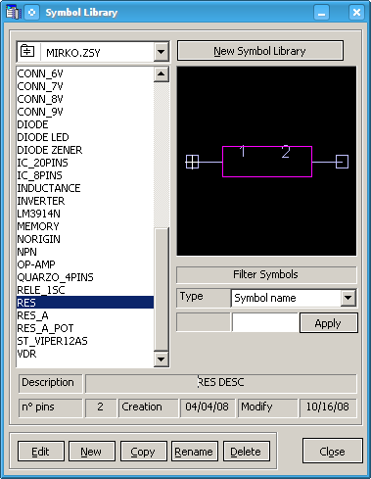This screenshot has width=371, height=479.
Task: Click the Copy button
Action: 143,452
